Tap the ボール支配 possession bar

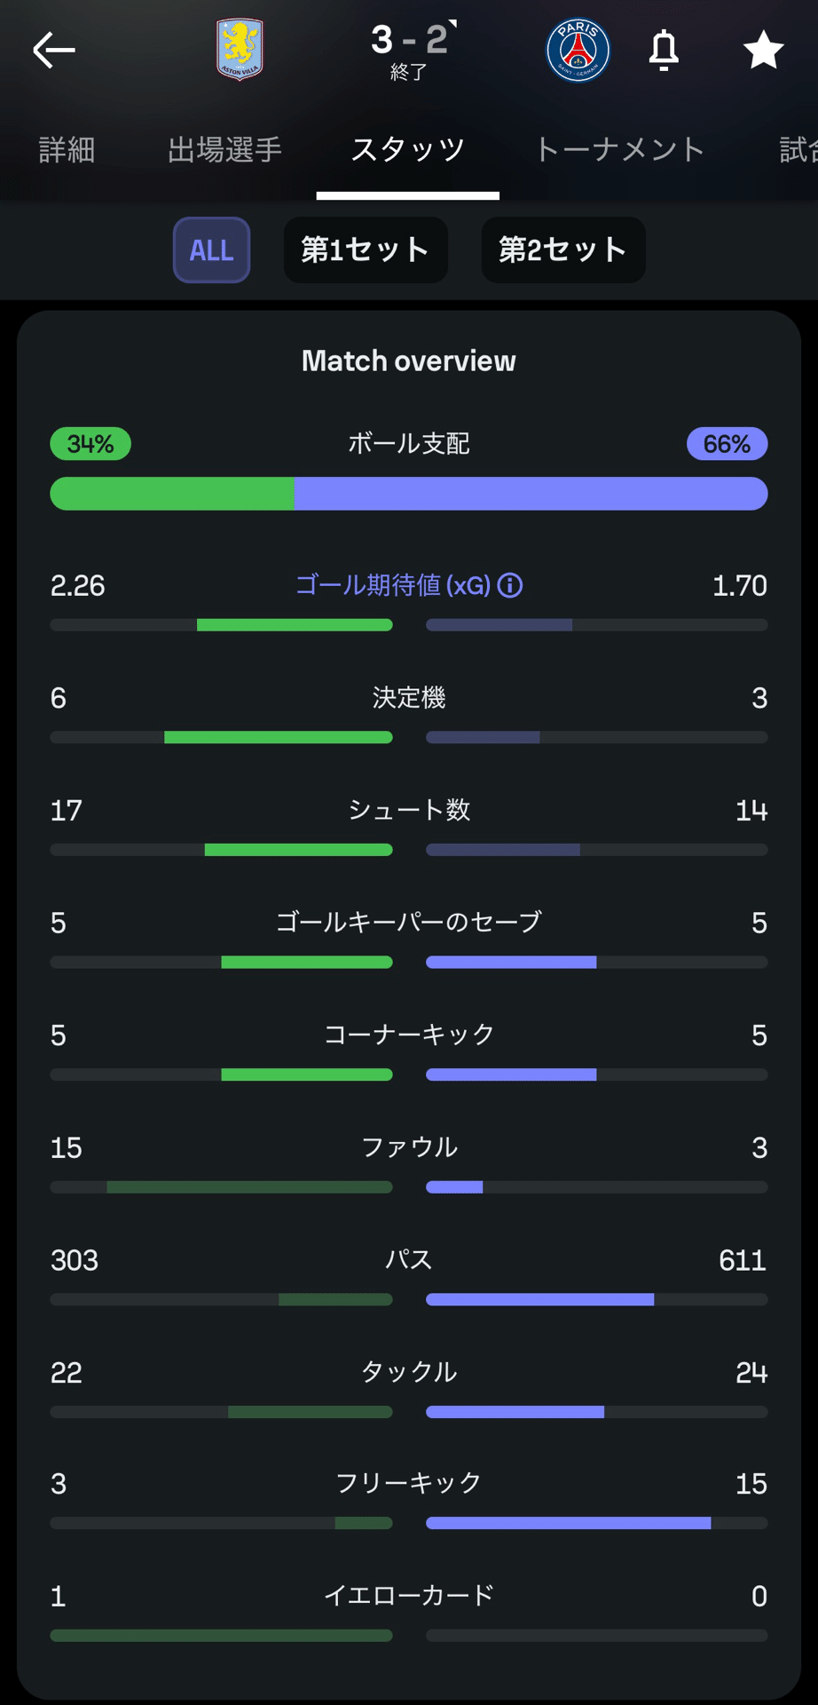pyautogui.click(x=409, y=494)
